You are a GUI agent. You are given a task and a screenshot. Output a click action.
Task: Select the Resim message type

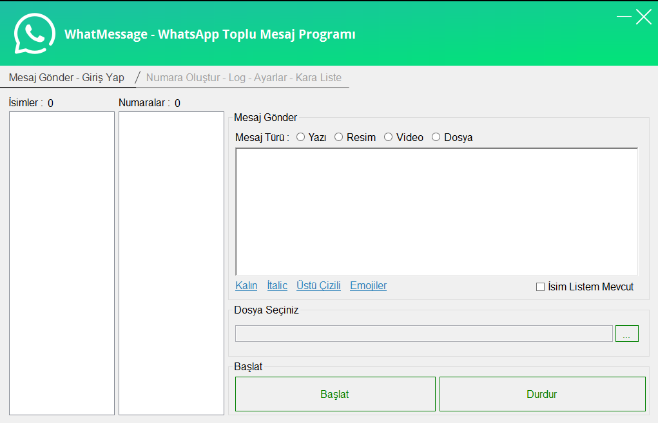pos(338,137)
